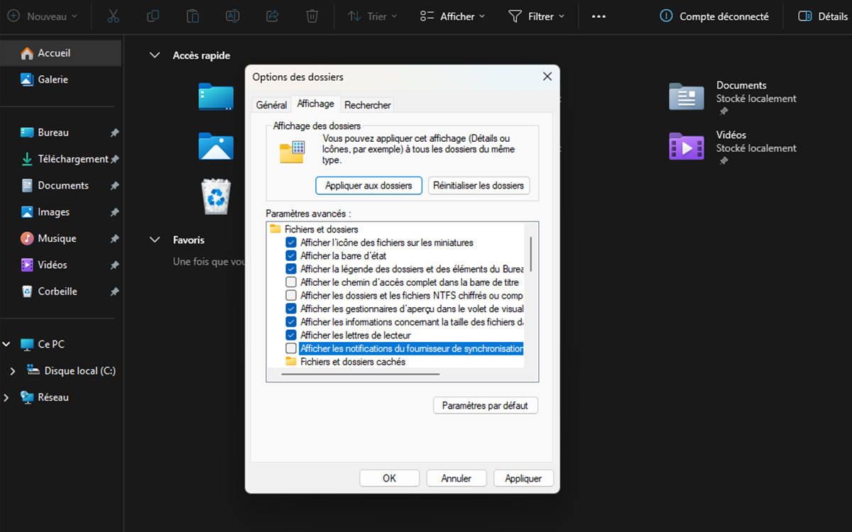
Task: Click vertical scrollbar in Paramètres avancés list
Action: tap(531, 254)
